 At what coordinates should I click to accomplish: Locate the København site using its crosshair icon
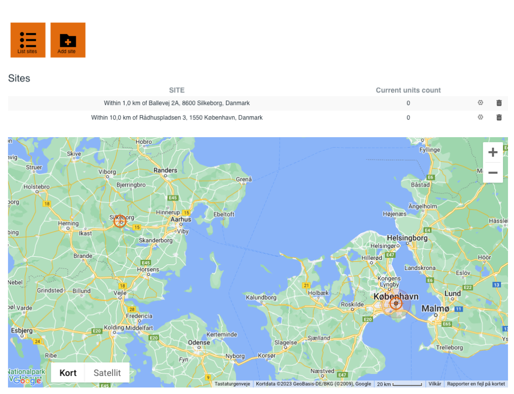pos(480,118)
